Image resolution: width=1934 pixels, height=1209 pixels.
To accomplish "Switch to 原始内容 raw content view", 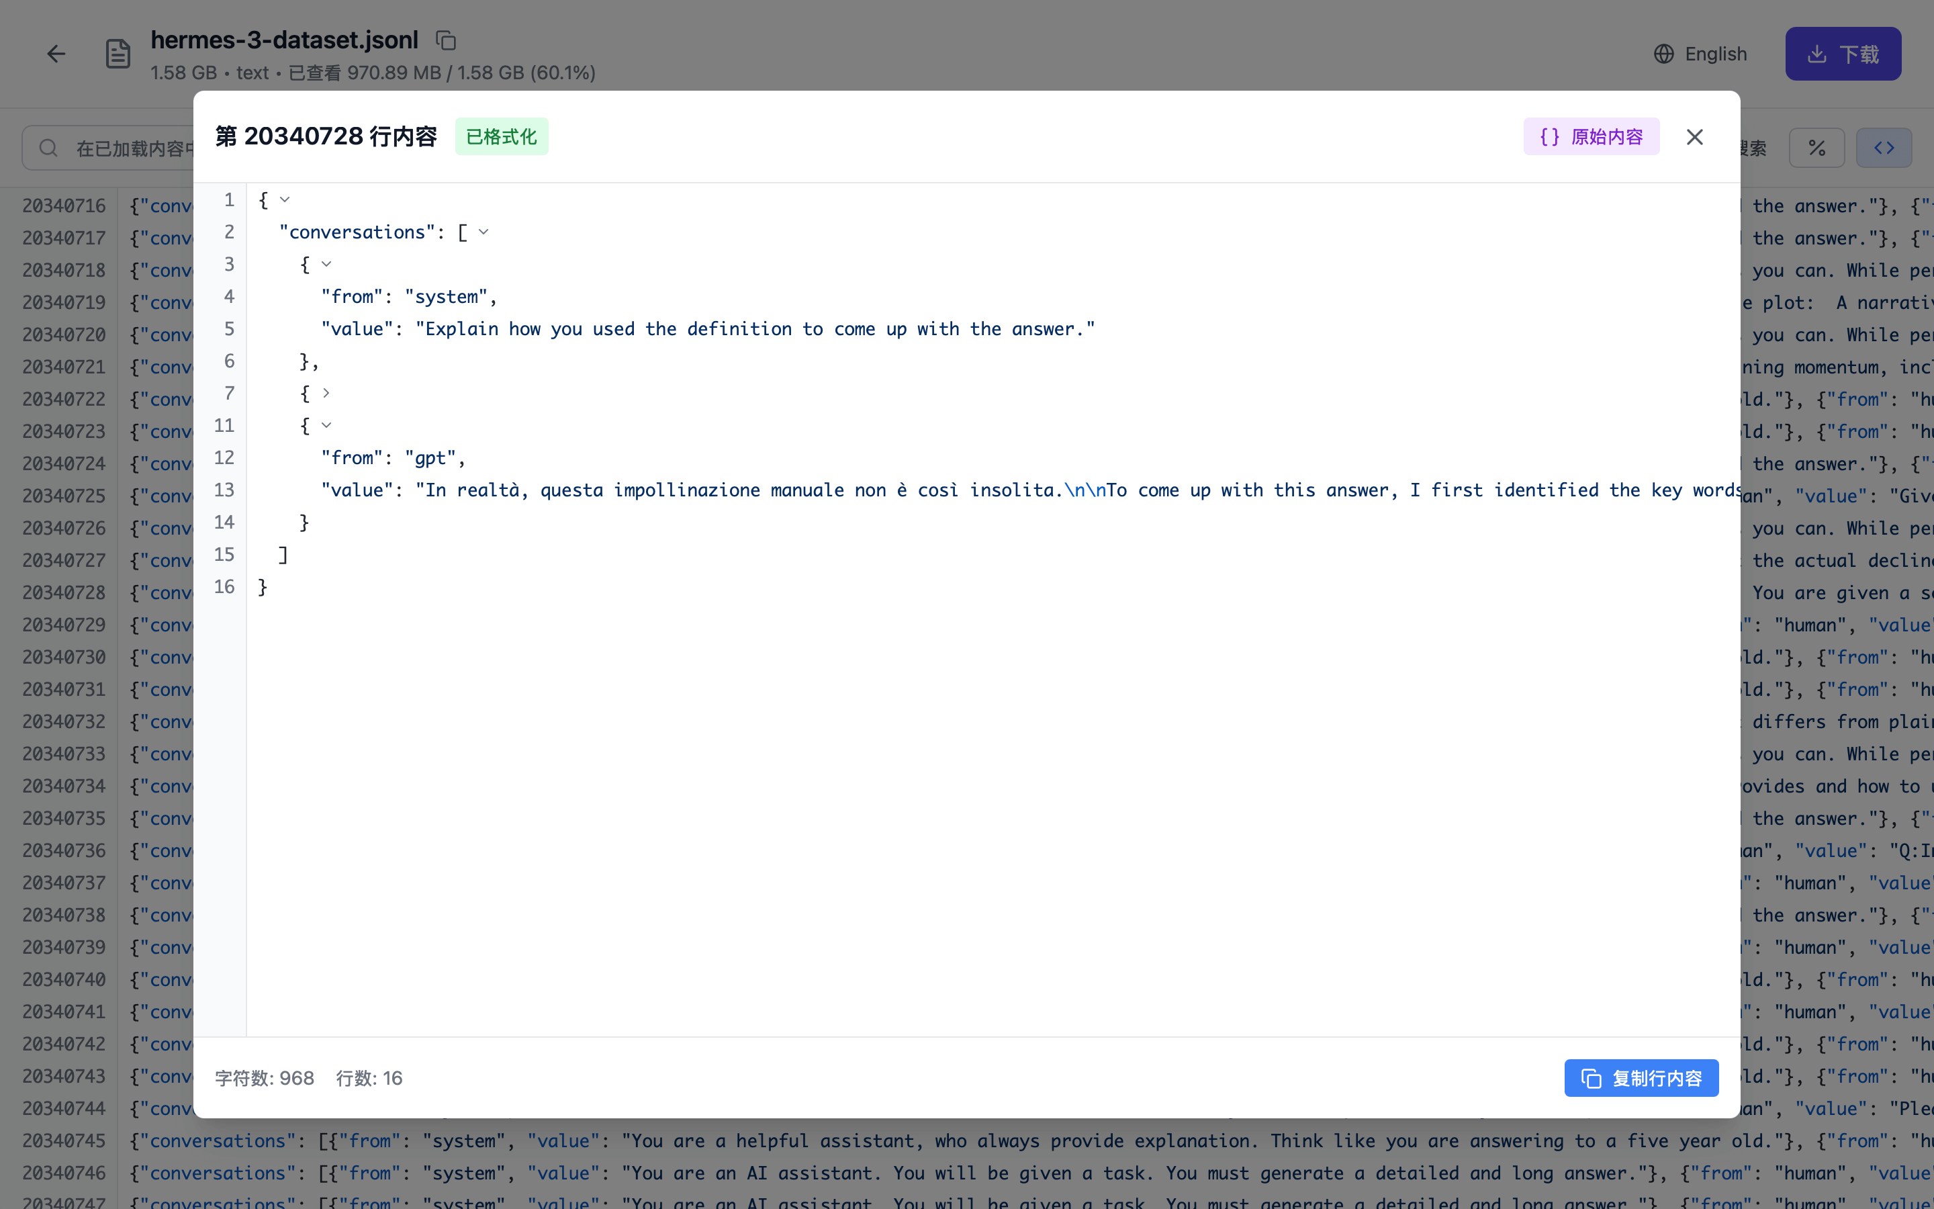I will [x=1591, y=137].
